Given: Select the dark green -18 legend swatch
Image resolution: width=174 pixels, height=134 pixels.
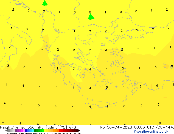Looking at the screenshot, I should tap(35, 130).
